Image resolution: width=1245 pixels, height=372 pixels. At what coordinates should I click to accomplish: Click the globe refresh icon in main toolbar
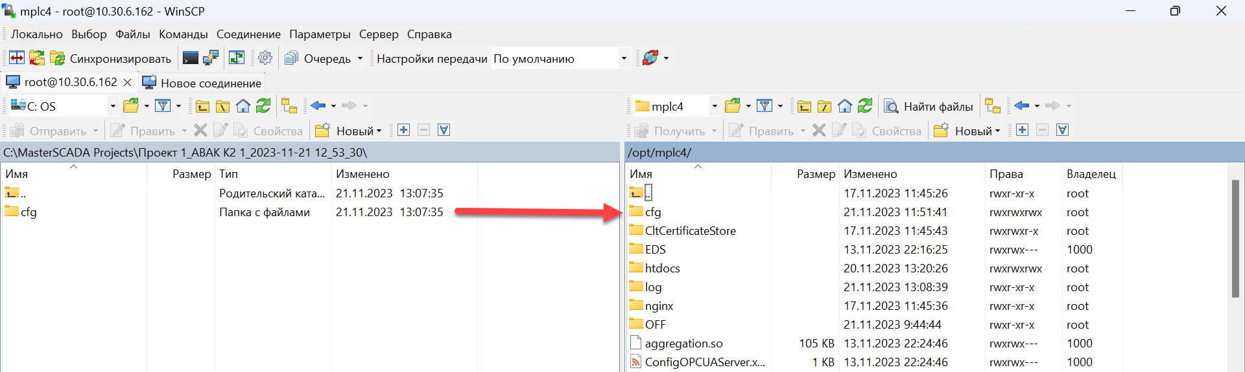tap(650, 58)
